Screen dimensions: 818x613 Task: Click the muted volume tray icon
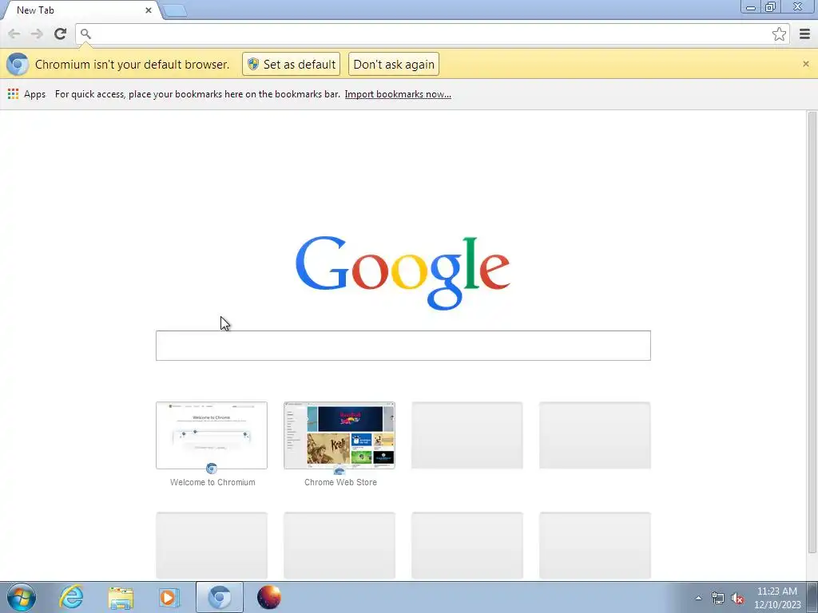[x=737, y=598]
